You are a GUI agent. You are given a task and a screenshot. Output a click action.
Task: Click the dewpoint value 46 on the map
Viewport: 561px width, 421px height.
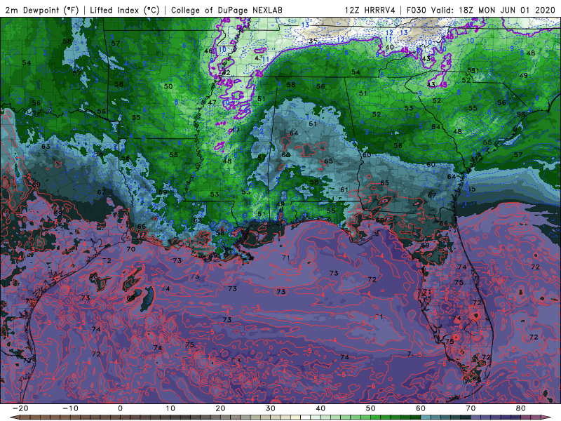[208, 51]
